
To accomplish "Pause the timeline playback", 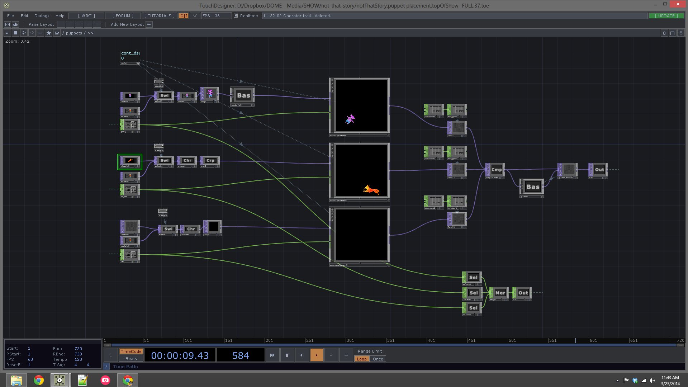I will pyautogui.click(x=287, y=355).
